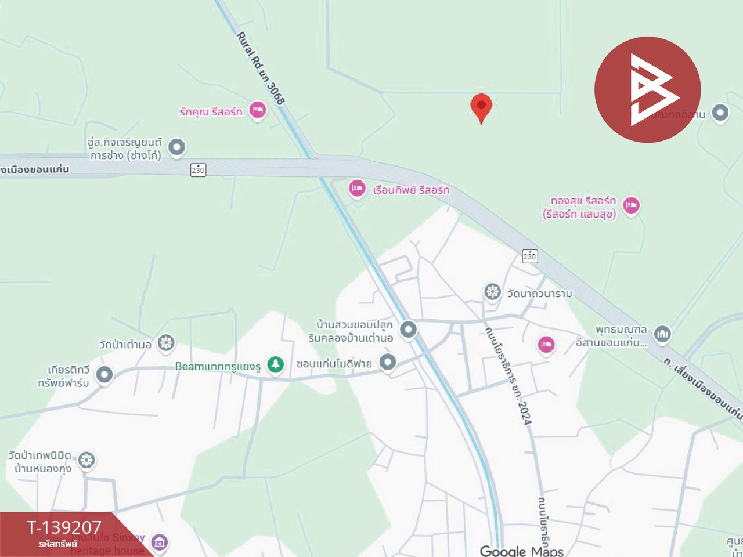Click the red location pin marker
743x557 pixels.
(x=481, y=108)
